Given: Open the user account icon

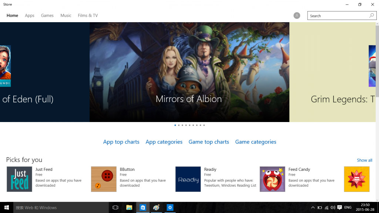Looking at the screenshot, I should pos(296,16).
